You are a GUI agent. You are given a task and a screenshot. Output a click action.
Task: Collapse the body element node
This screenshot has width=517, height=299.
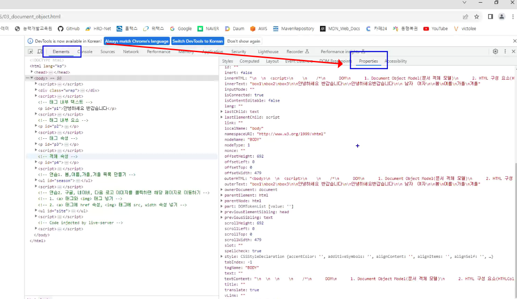pyautogui.click(x=32, y=78)
